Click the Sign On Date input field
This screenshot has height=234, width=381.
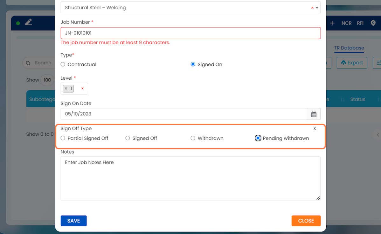point(184,114)
